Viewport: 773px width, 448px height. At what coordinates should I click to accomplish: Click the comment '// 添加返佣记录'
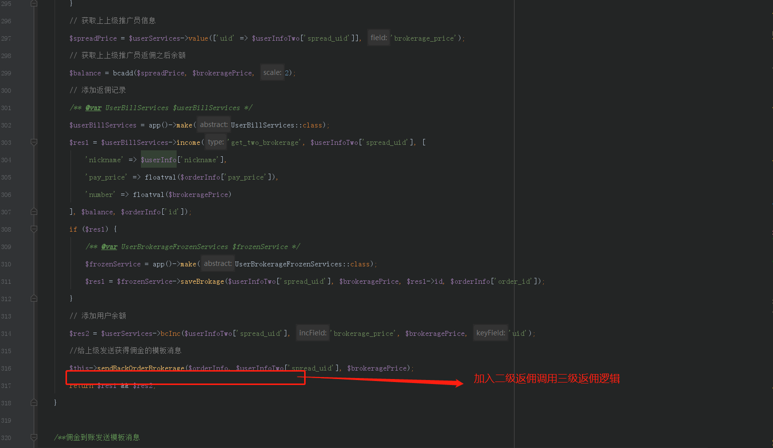pyautogui.click(x=98, y=90)
